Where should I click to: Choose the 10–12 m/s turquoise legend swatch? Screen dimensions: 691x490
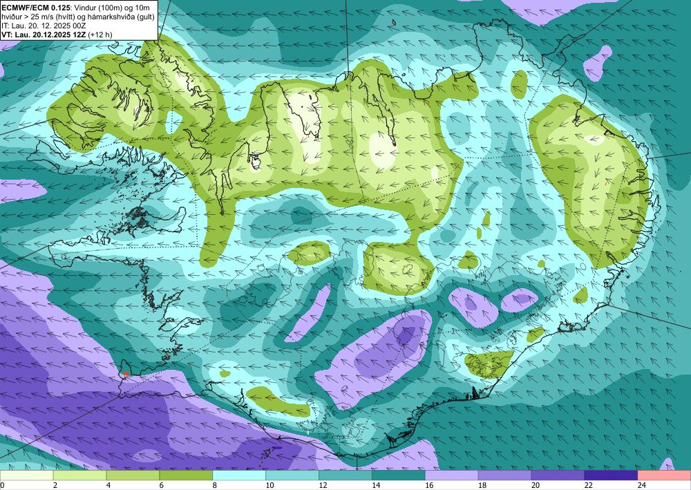292,475
